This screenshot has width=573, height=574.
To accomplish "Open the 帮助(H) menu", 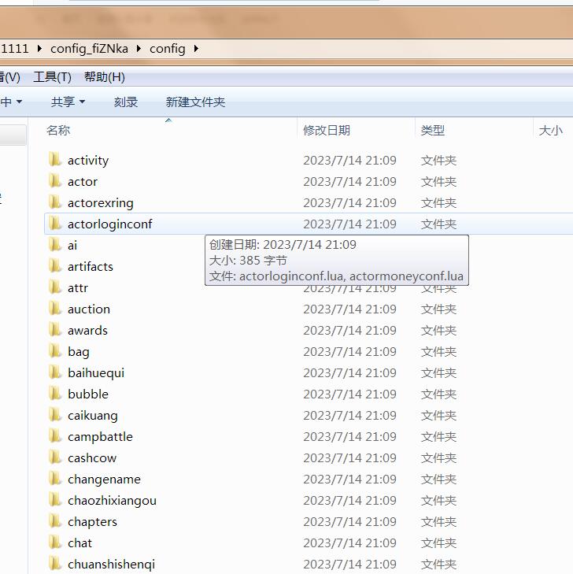I will coord(105,77).
